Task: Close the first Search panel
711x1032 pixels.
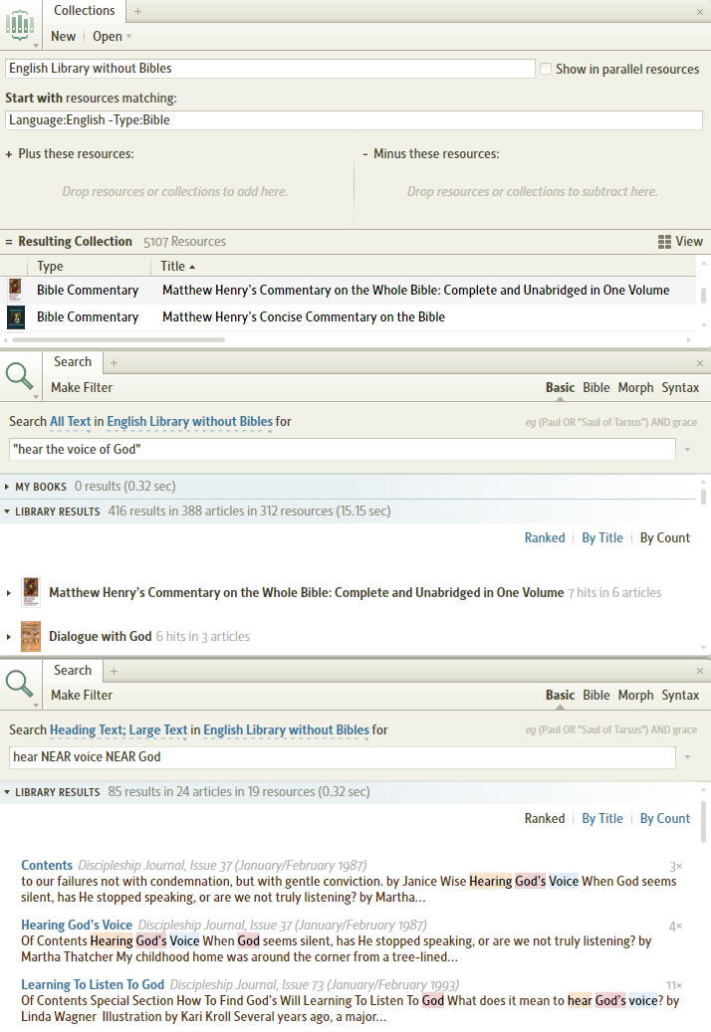Action: 700,363
